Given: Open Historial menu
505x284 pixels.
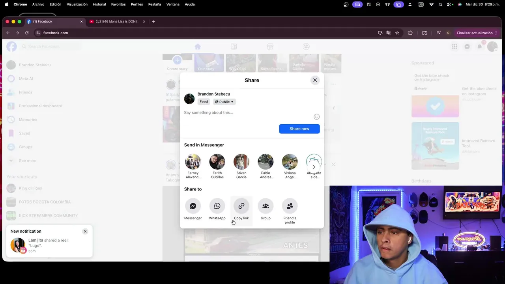Looking at the screenshot, I should pyautogui.click(x=99, y=4).
